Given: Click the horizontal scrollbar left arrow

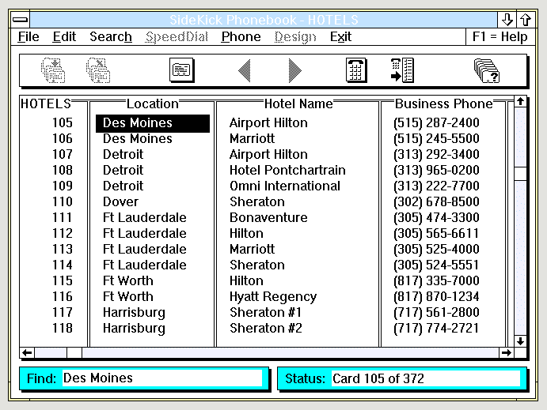Looking at the screenshot, I should click(x=27, y=352).
